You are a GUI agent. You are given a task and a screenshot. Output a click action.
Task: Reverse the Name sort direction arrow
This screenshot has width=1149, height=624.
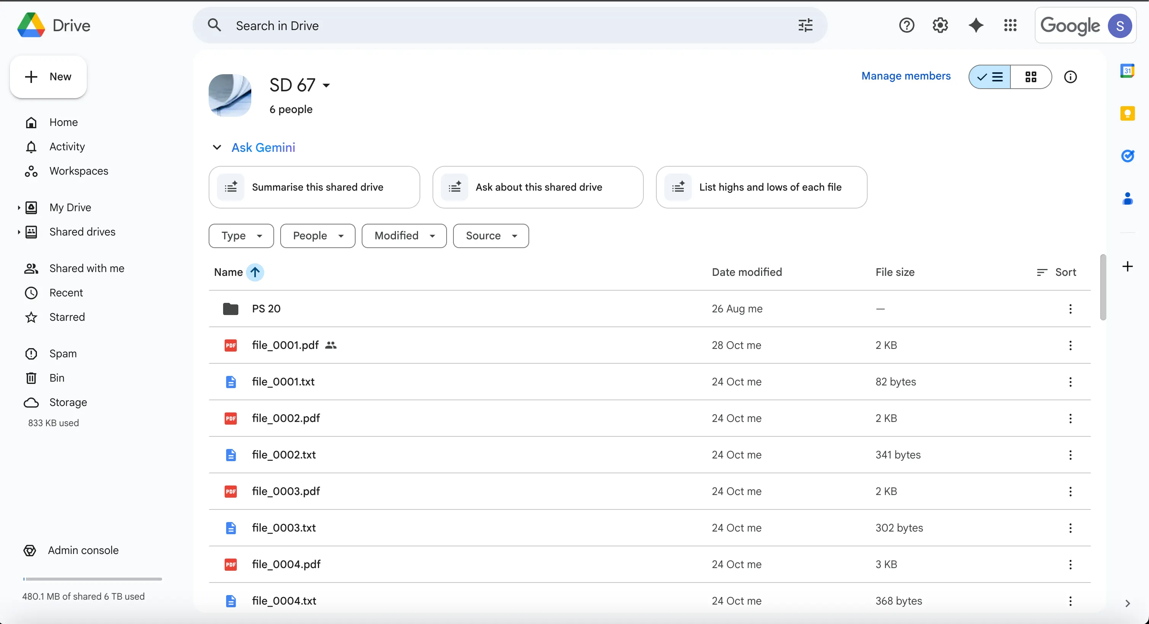point(255,272)
